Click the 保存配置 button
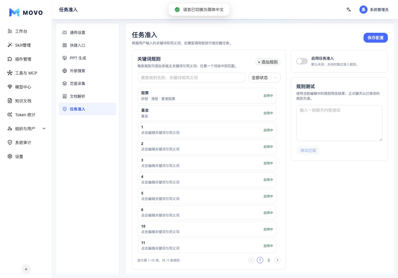The width and height of the screenshot is (398, 278). pos(376,38)
